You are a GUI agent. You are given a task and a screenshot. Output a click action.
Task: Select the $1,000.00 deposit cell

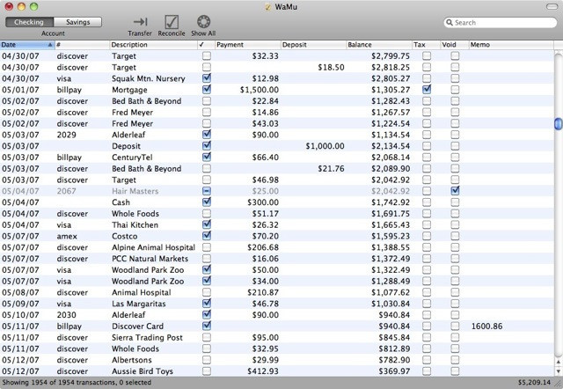(325, 146)
